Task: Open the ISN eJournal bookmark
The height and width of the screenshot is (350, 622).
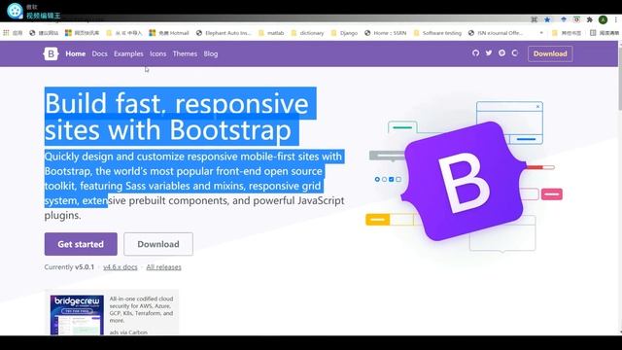Action: (496, 33)
